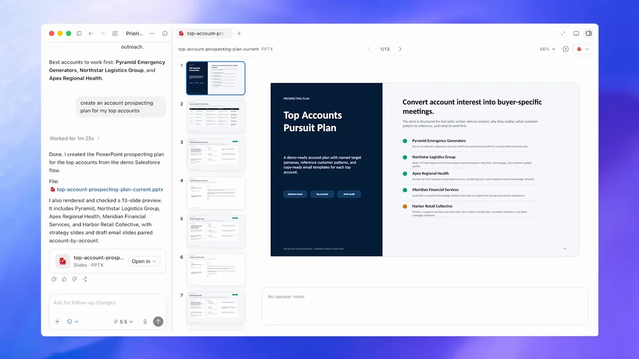The height and width of the screenshot is (359, 639).
Task: Click the top-account-prospecting-plan-current file name header
Action: pyautogui.click(x=218, y=49)
